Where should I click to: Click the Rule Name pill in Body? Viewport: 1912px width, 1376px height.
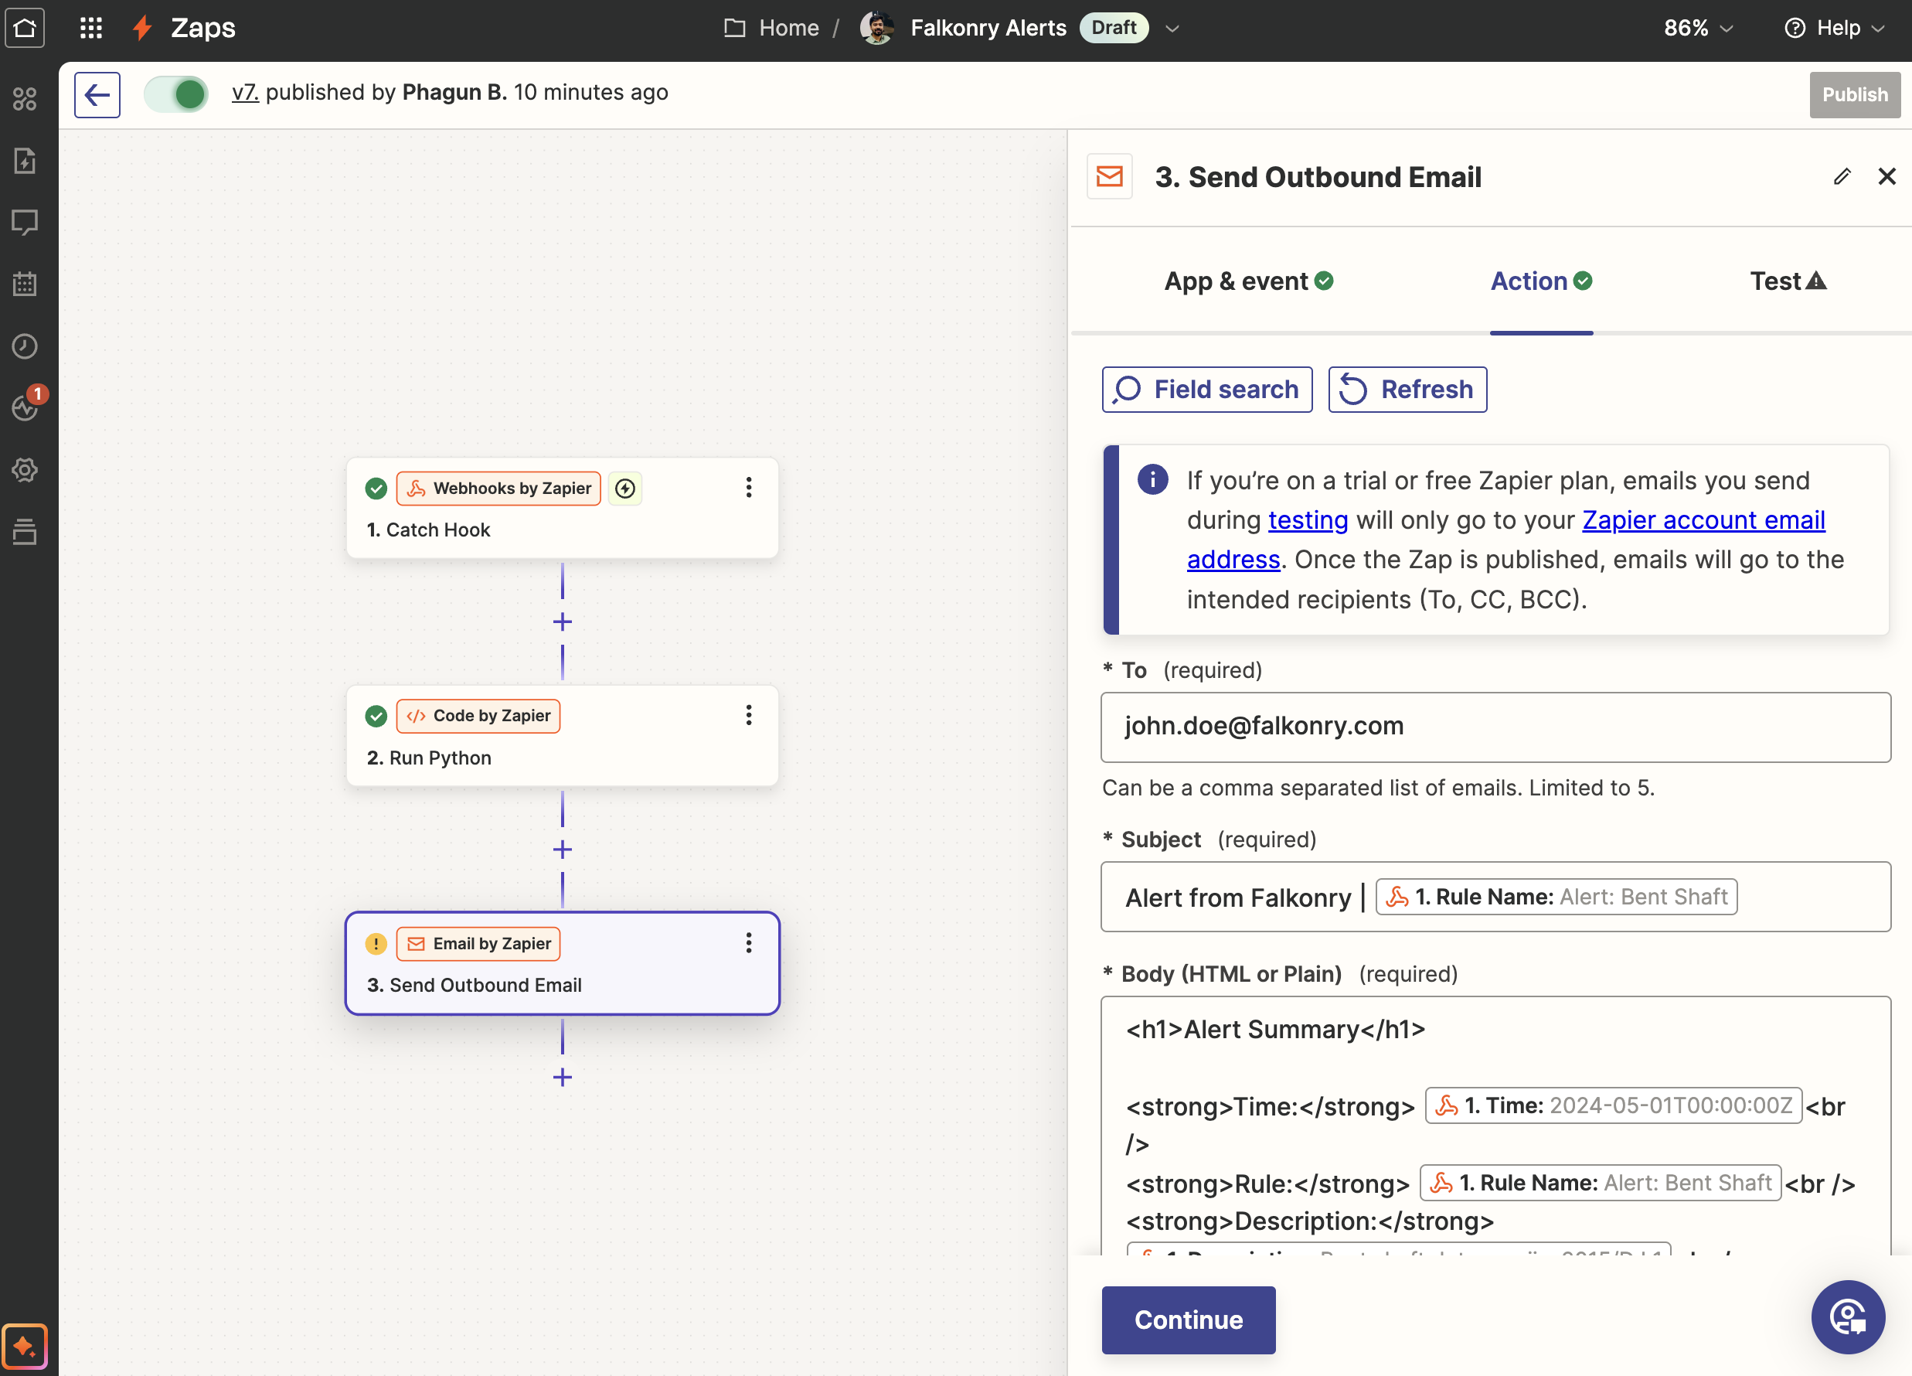point(1600,1183)
